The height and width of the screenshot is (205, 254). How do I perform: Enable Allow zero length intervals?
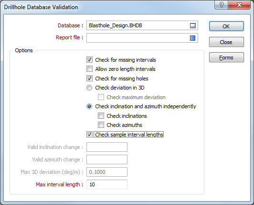tap(89, 69)
